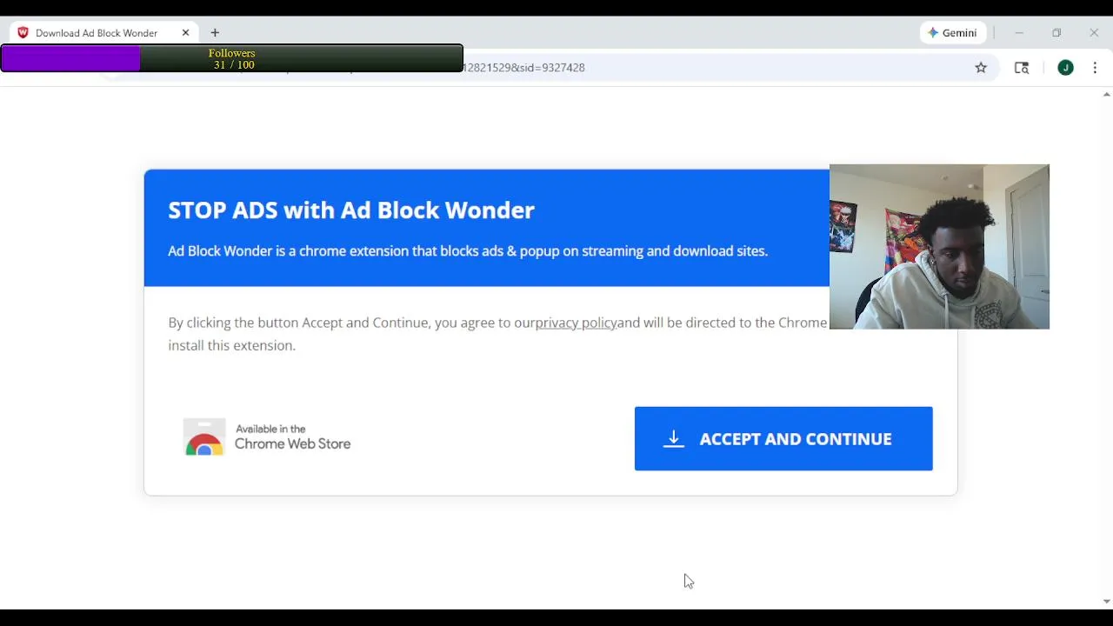Click the address bar URL text
The width and height of the screenshot is (1113, 626).
[525, 68]
